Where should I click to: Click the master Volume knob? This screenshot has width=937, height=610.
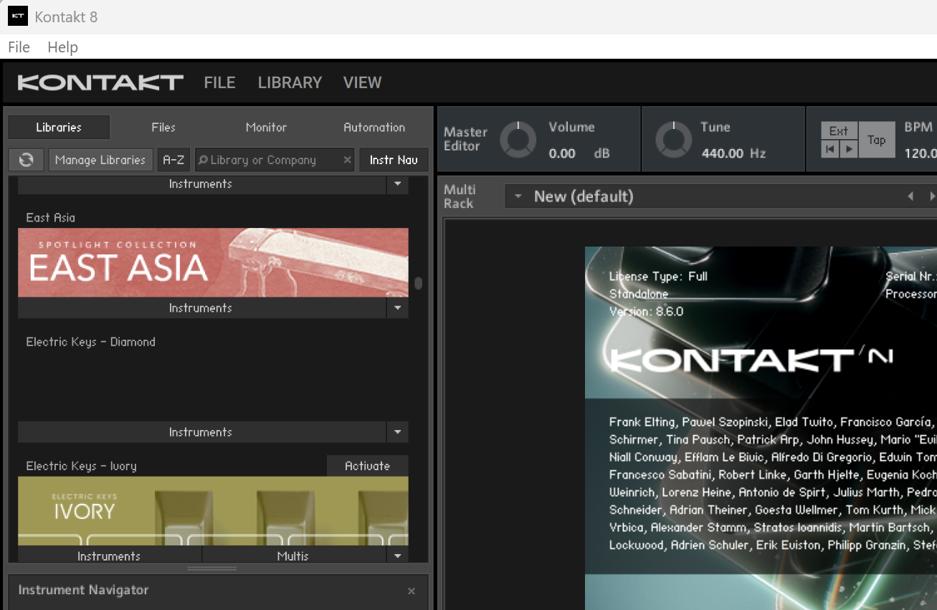518,139
